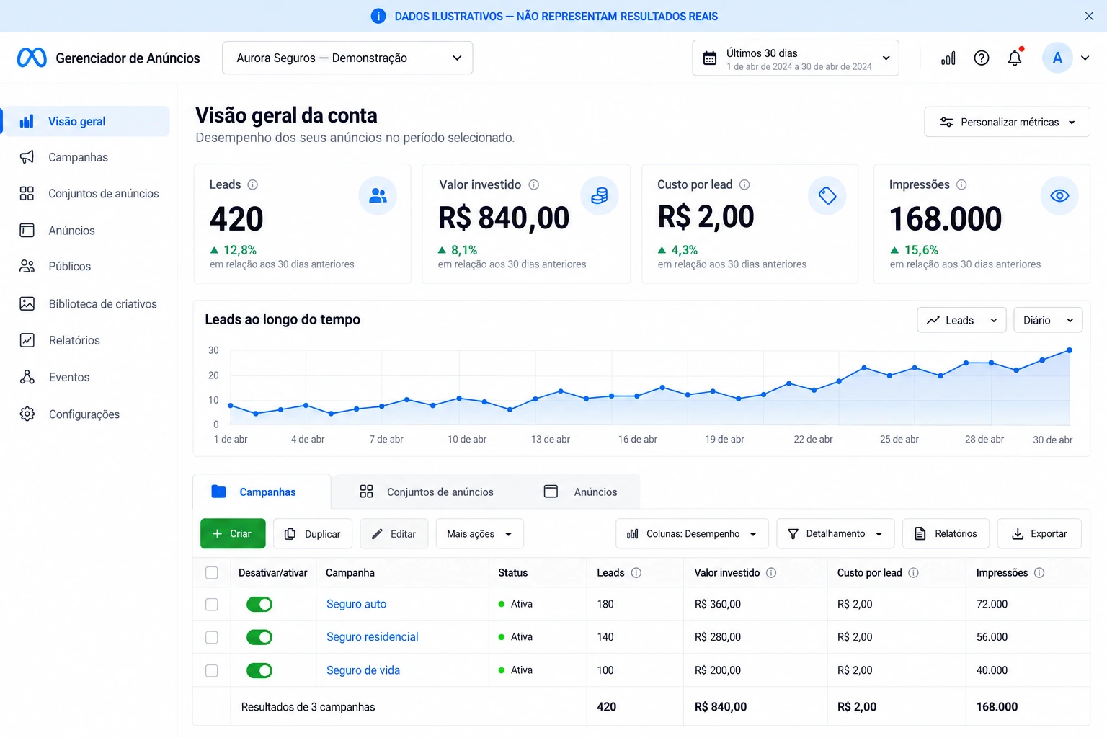
Task: Turn off the Seguro de vida toggle
Action: [x=259, y=670]
